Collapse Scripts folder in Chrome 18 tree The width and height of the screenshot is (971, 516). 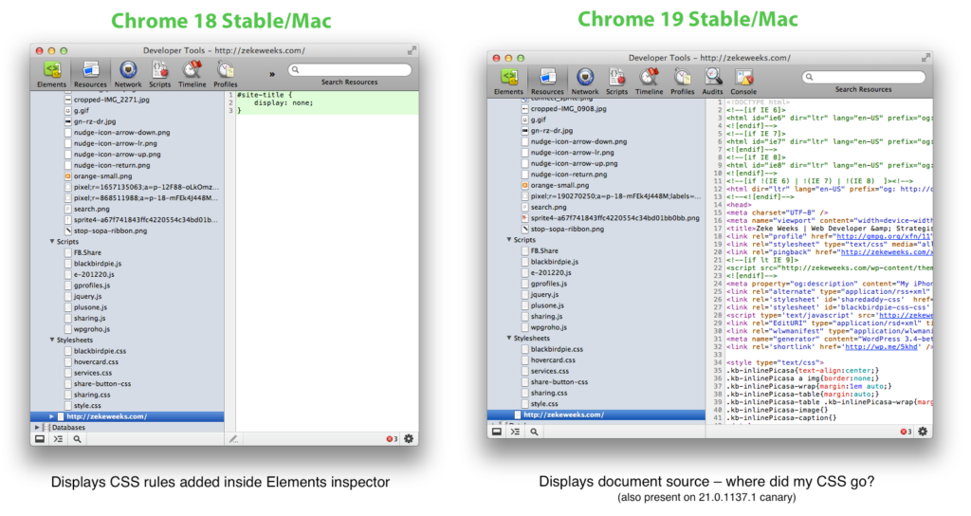pos(52,242)
